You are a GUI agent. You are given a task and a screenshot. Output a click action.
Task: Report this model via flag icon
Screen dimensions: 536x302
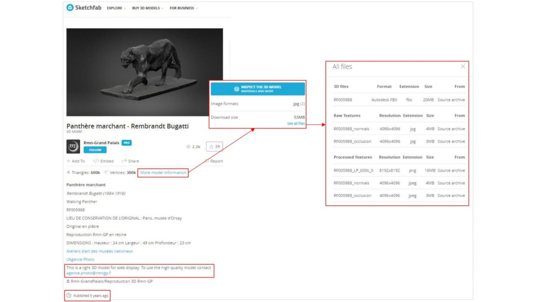206,161
